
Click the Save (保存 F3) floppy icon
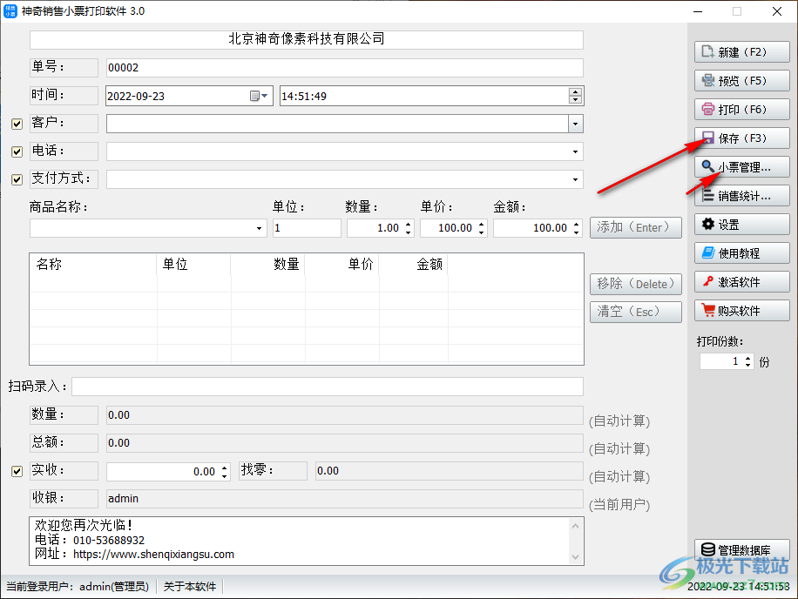707,138
